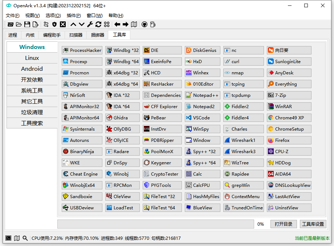334x246 pixels.
Task: Switch to the 编程助手 tab
Action: (x=52, y=35)
